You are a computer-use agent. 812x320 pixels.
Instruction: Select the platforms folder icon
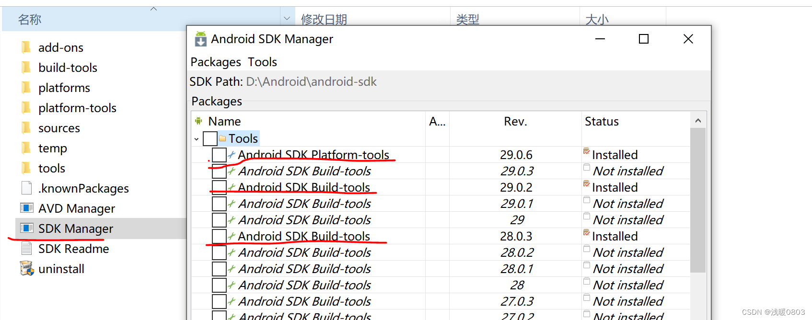(26, 88)
